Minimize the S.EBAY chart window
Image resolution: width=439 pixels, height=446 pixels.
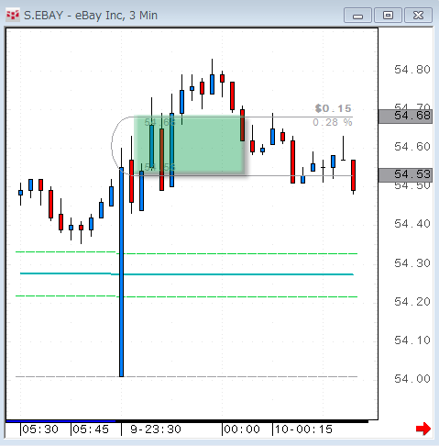[357, 16]
